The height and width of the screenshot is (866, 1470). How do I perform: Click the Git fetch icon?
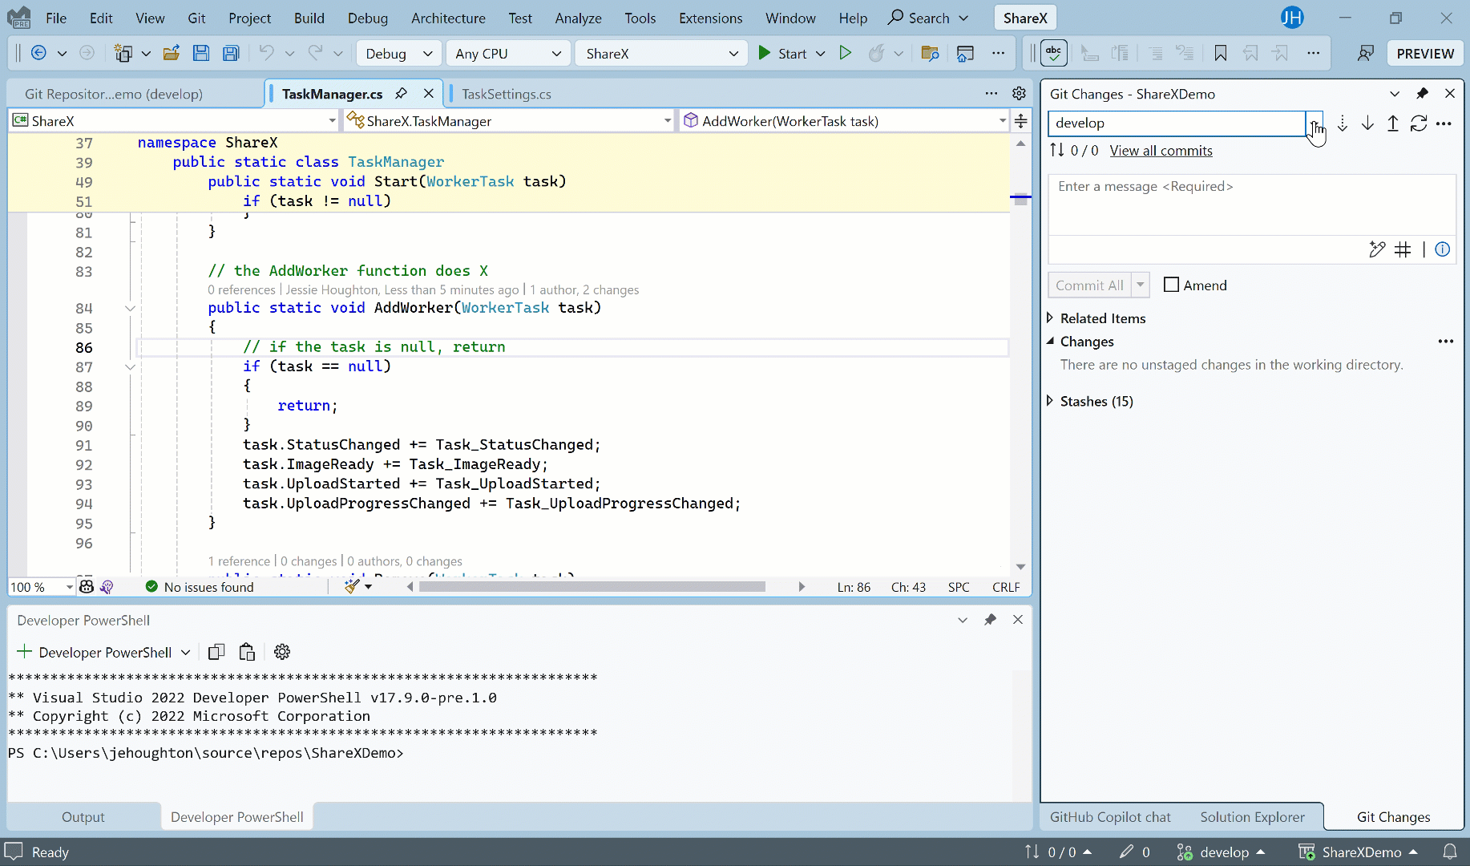click(1343, 123)
